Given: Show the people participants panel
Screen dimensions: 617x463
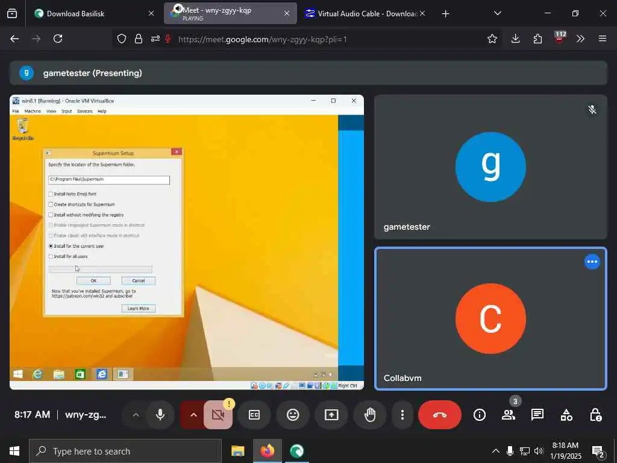Looking at the screenshot, I should [x=509, y=415].
